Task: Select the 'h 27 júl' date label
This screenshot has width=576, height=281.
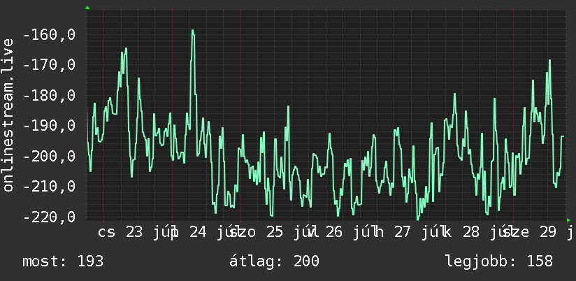Action: coord(407,233)
